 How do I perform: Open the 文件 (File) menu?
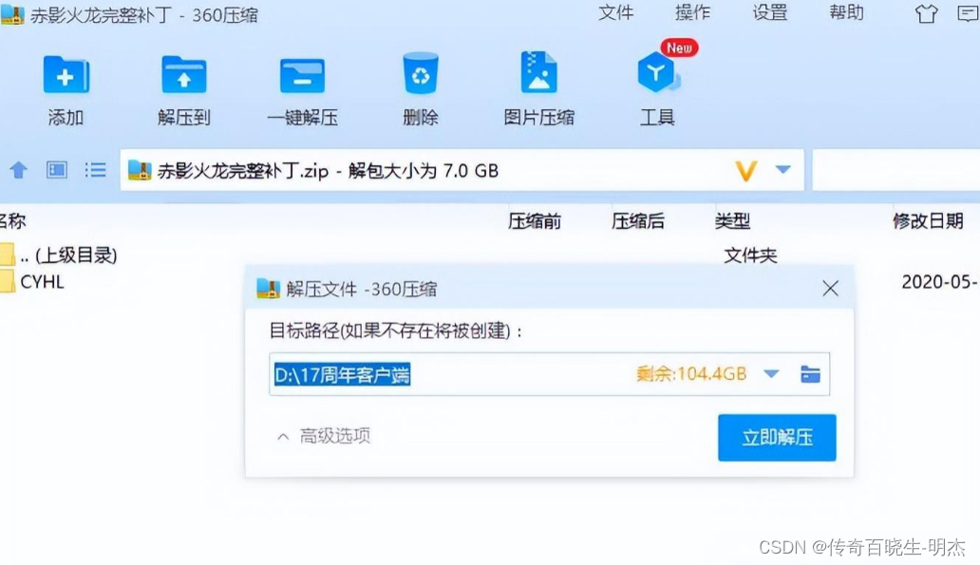[x=615, y=12]
